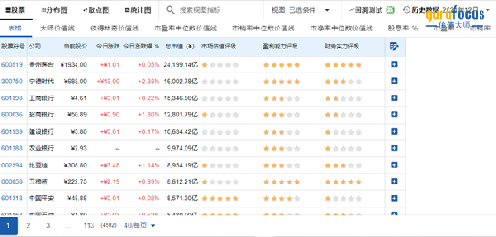Add 五粮液 row with plus icon

click(394, 181)
